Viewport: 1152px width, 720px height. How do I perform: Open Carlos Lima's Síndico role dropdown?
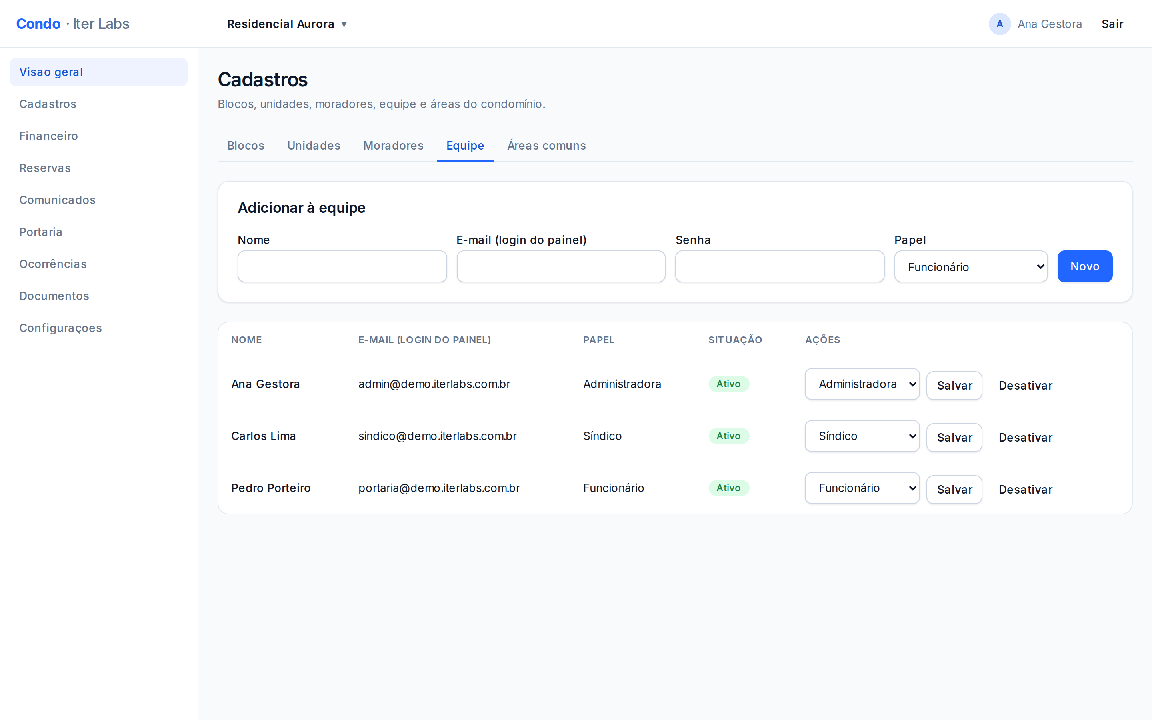862,436
